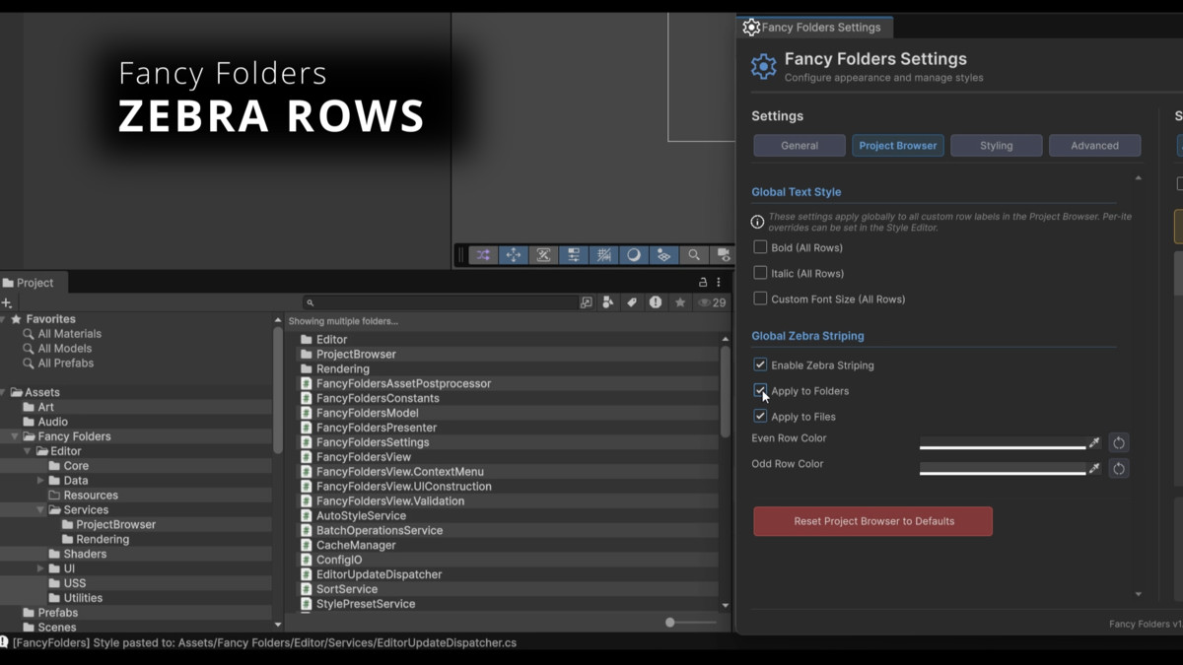This screenshot has width=1183, height=665.
Task: Click the crescent shading icon in the scene toolbar
Action: point(634,255)
